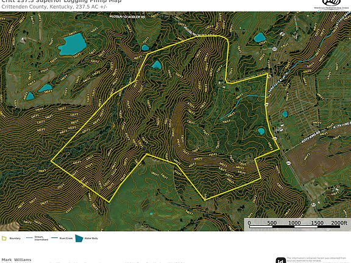Viewport: 351px width, 263px height.
Task: Click the '1500' scale bar label
Action: tap(317, 223)
